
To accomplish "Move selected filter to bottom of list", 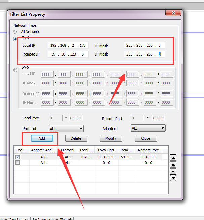I will [x=173, y=178].
